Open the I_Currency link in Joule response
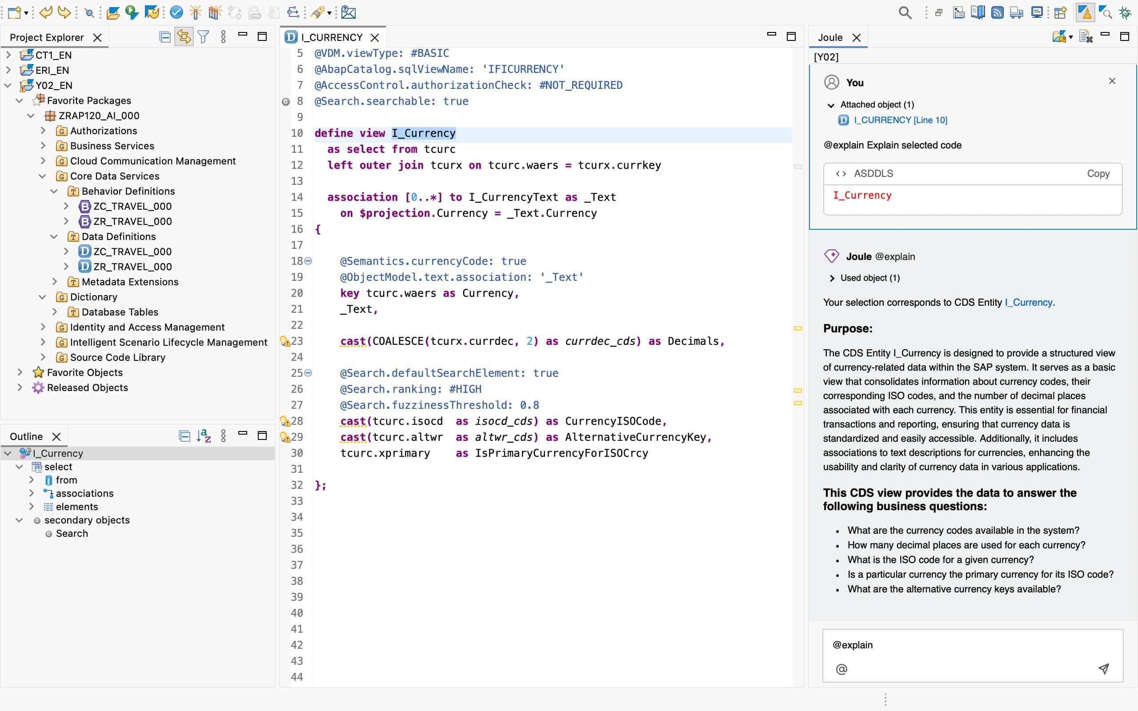This screenshot has height=711, width=1138. coord(1028,302)
